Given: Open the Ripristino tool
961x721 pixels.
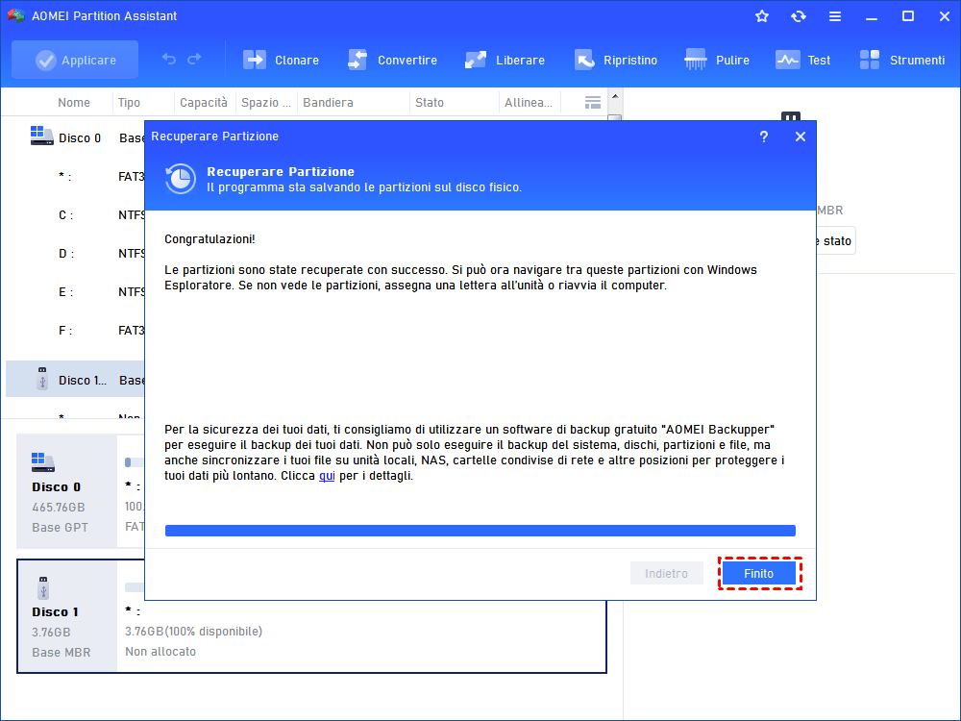Looking at the screenshot, I should click(x=615, y=60).
